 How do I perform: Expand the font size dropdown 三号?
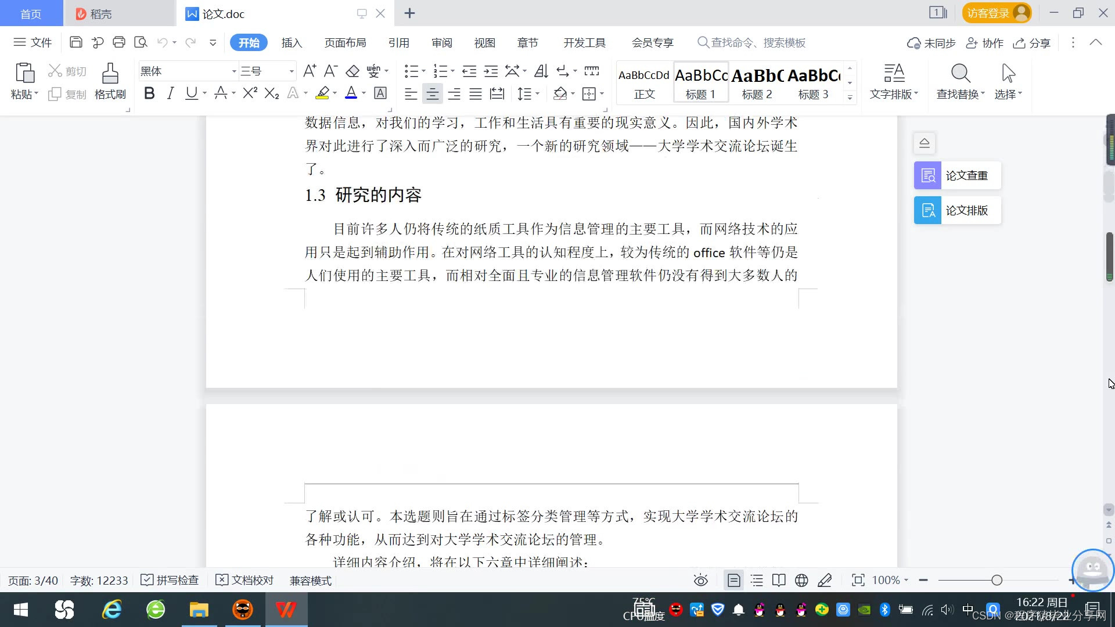coord(292,71)
